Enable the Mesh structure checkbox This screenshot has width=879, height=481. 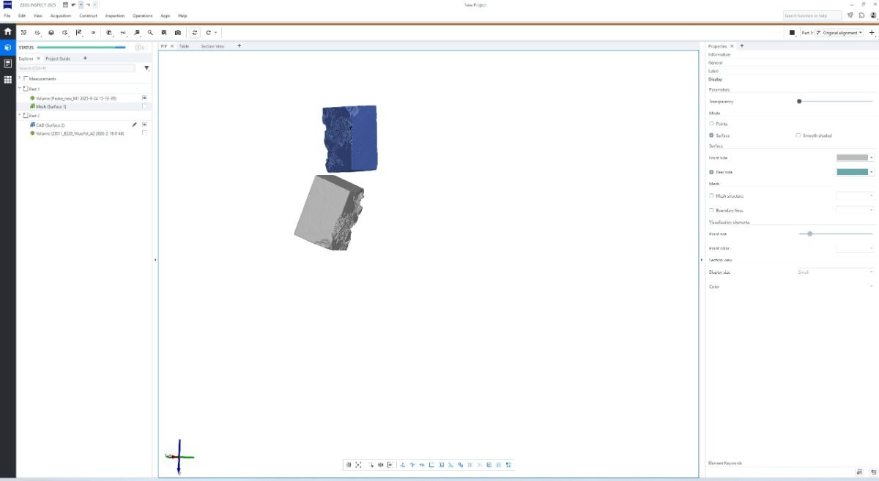tap(712, 196)
